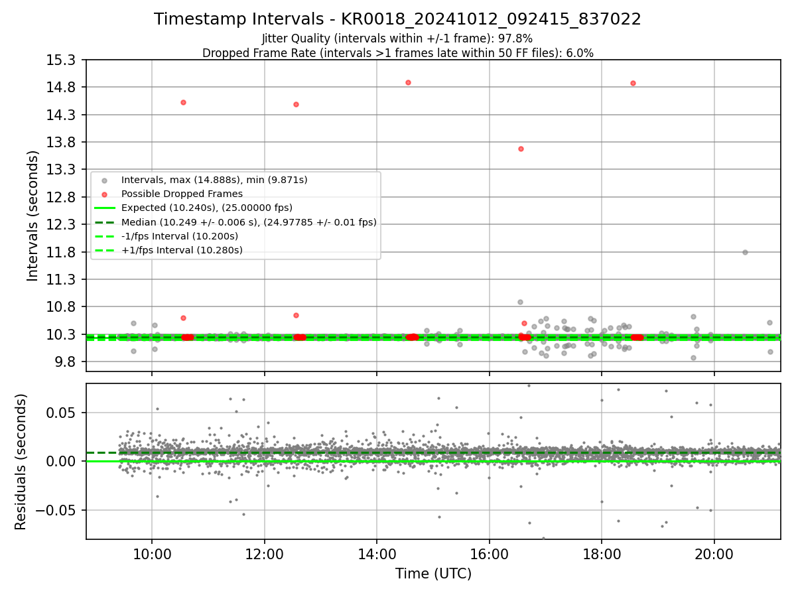Screen dimensions: 796x597
Task: Click the 'Time (UTC)' x-axis label
Action: [x=433, y=574]
